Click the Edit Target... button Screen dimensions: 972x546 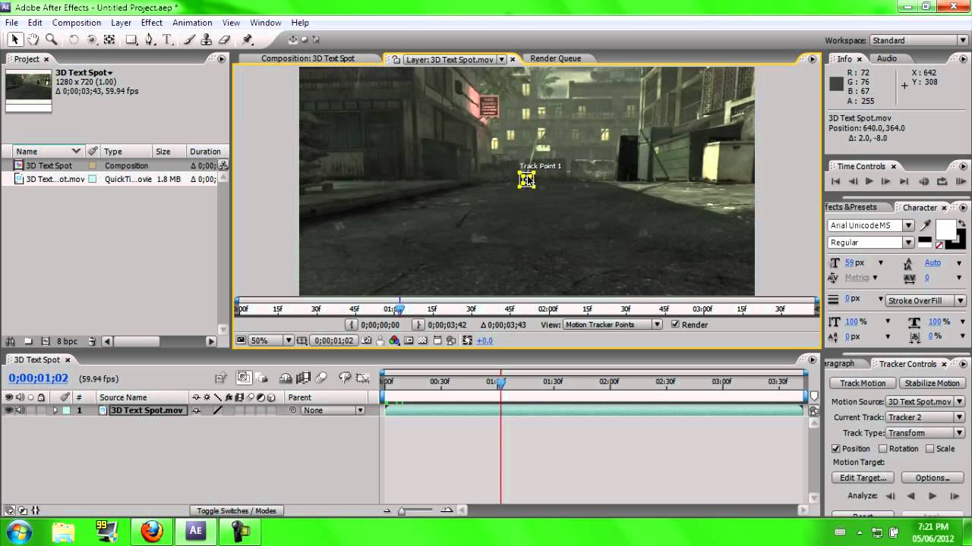(863, 478)
